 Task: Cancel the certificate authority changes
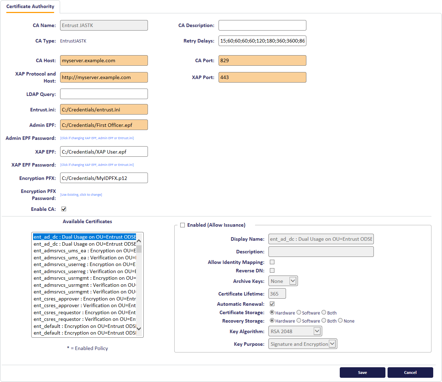(410, 373)
